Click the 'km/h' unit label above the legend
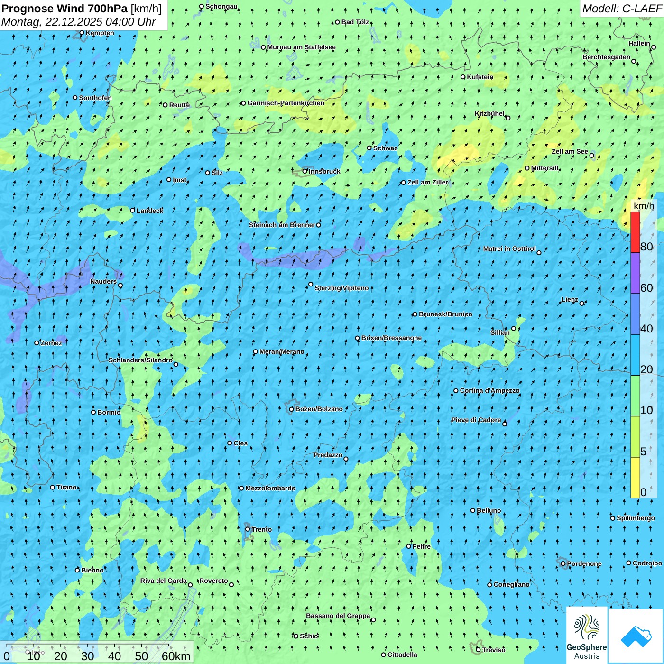 tap(644, 206)
